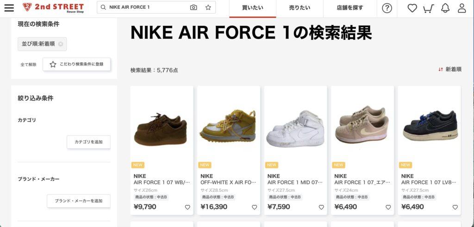Open notifications bell icon
The width and height of the screenshot is (474, 227).
(x=445, y=8)
